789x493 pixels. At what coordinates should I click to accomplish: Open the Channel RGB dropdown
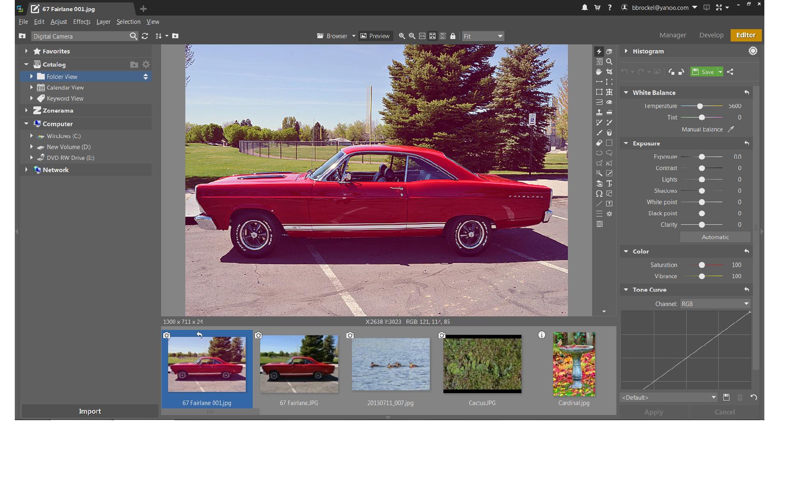[715, 304]
